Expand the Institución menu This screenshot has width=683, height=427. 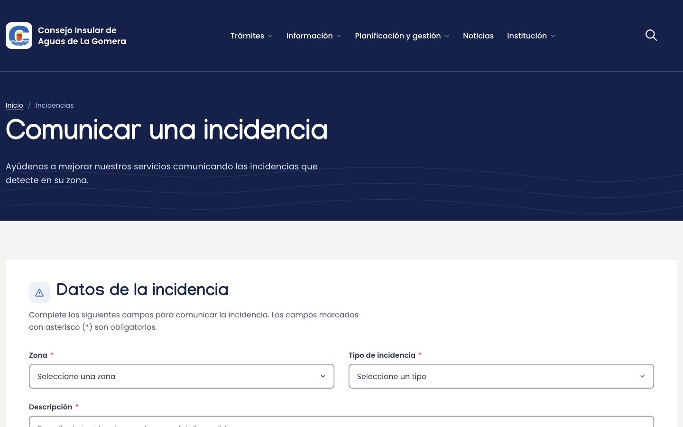531,36
